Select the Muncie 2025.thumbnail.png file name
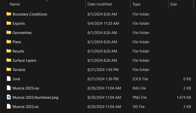This screenshot has width=196, height=113. 35,97
